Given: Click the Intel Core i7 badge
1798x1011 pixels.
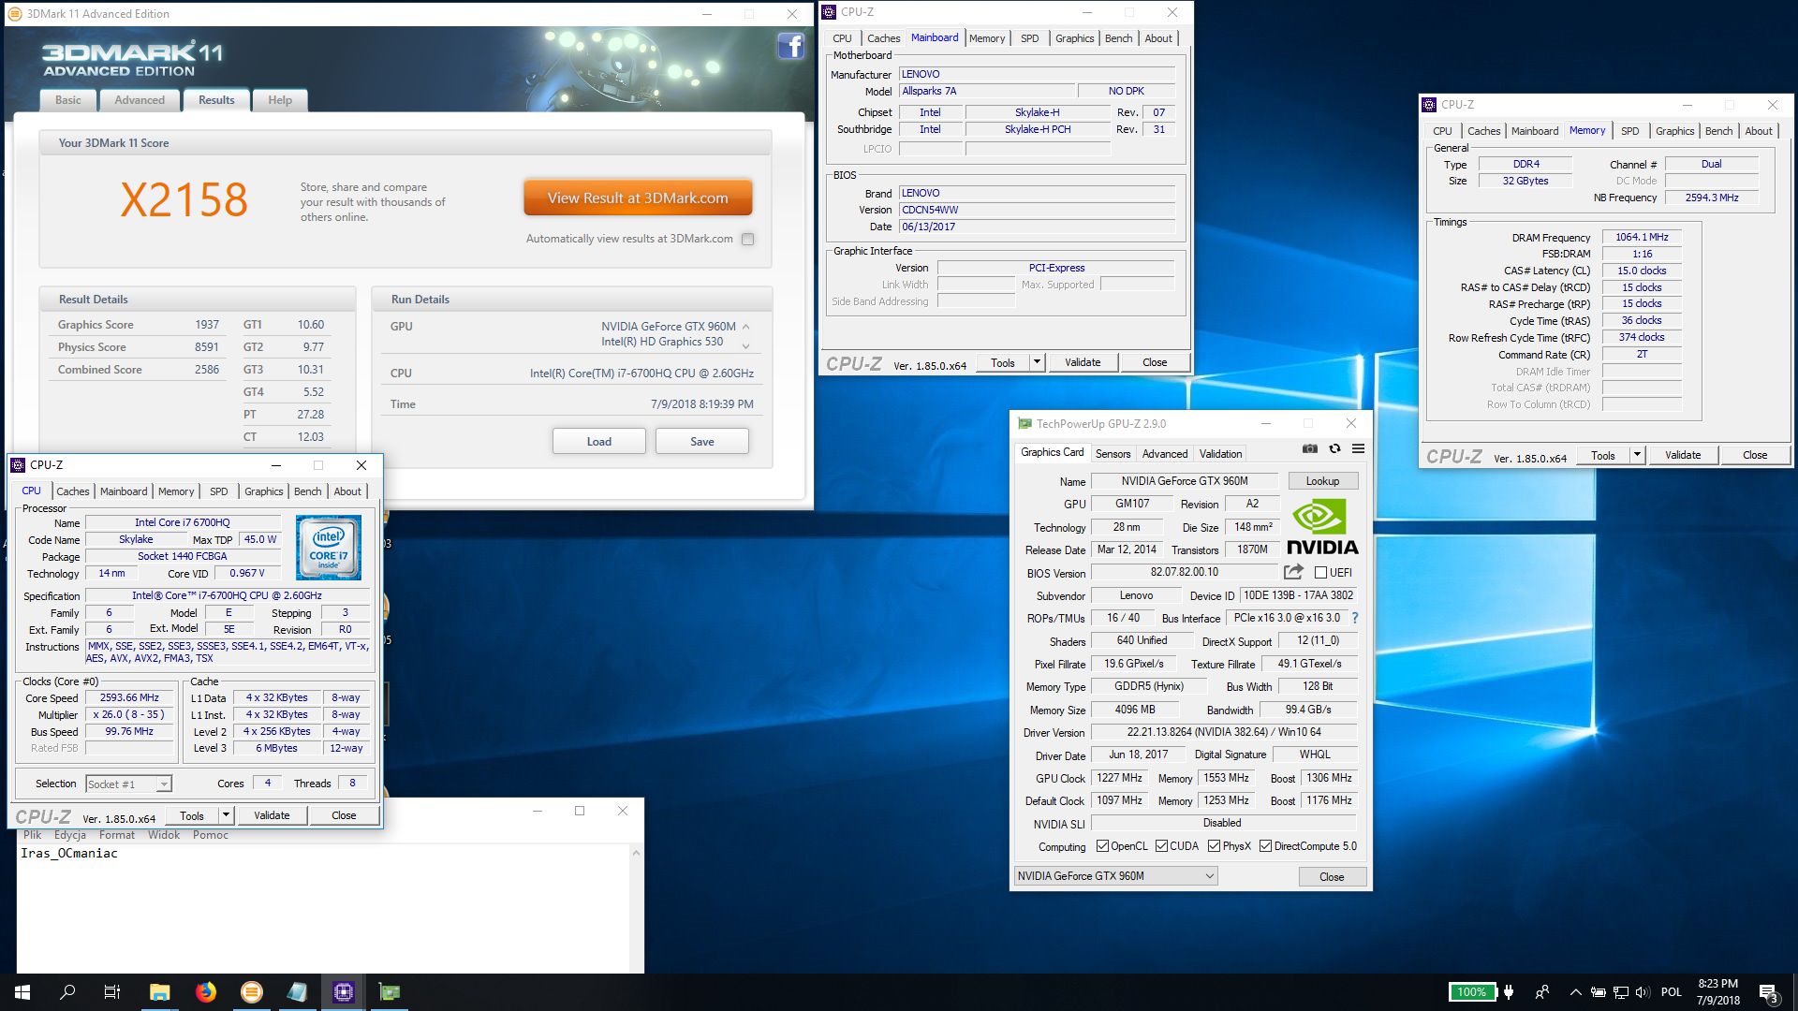Looking at the screenshot, I should click(328, 548).
